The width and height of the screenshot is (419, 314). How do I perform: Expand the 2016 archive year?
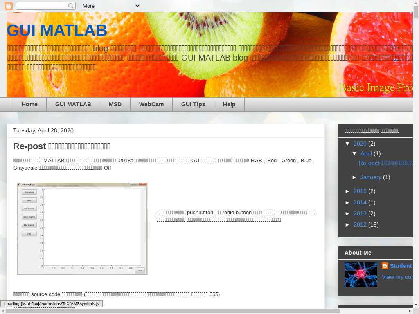click(348, 191)
